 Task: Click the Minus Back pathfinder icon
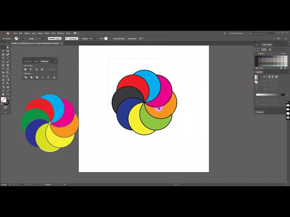(54, 77)
